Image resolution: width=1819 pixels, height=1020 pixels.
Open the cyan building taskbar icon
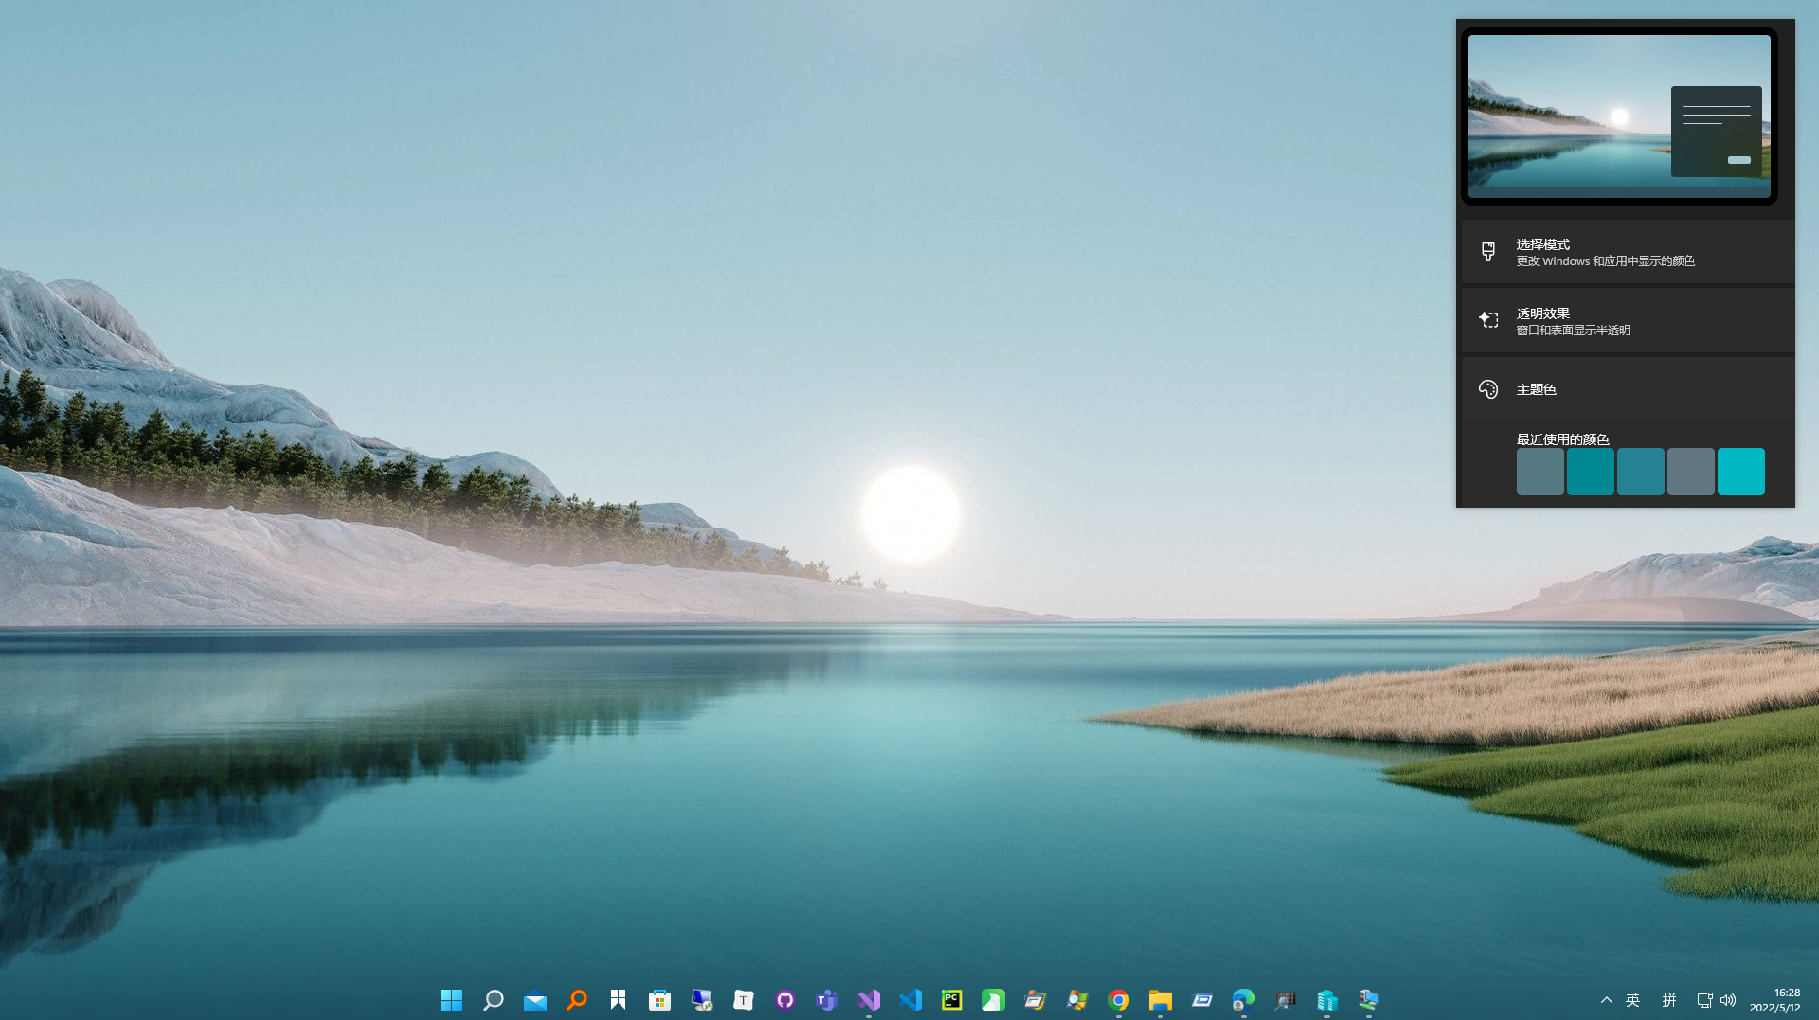[1326, 1000]
